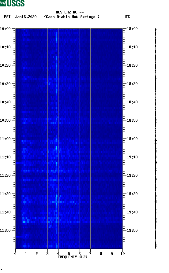
Task: Click the '10:30' PST time label
Action: [5, 84]
